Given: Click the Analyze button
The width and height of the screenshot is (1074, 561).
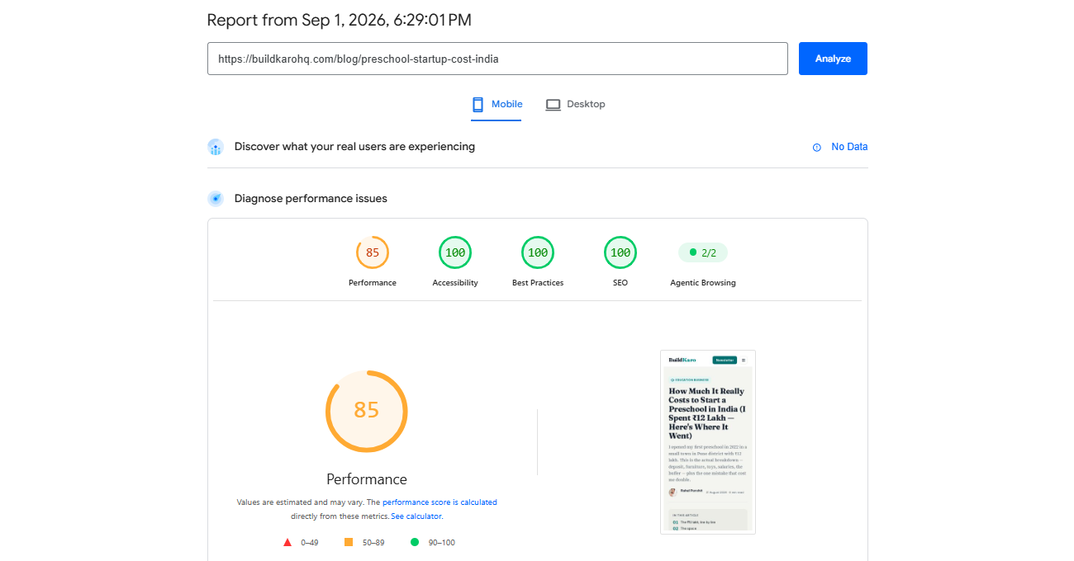Looking at the screenshot, I should 833,59.
